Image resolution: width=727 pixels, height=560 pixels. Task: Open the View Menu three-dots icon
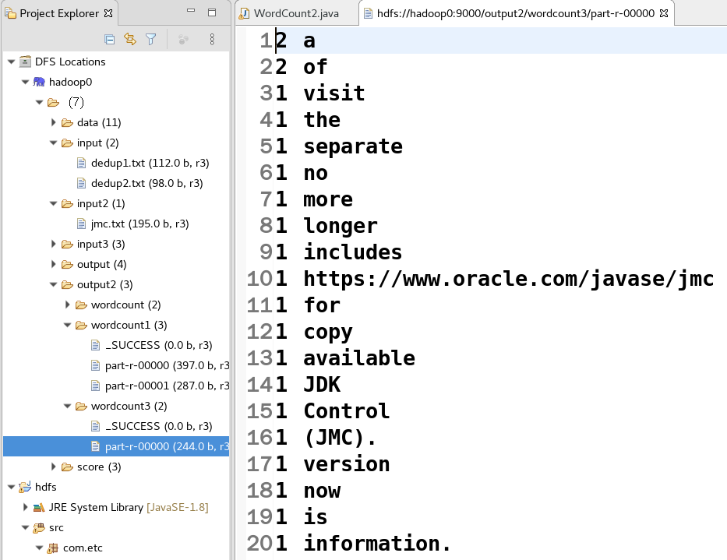(212, 40)
